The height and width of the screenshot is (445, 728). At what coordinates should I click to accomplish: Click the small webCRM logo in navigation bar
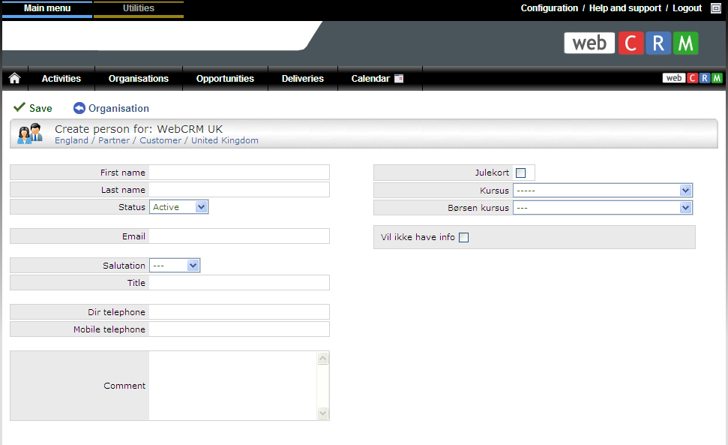click(x=692, y=78)
